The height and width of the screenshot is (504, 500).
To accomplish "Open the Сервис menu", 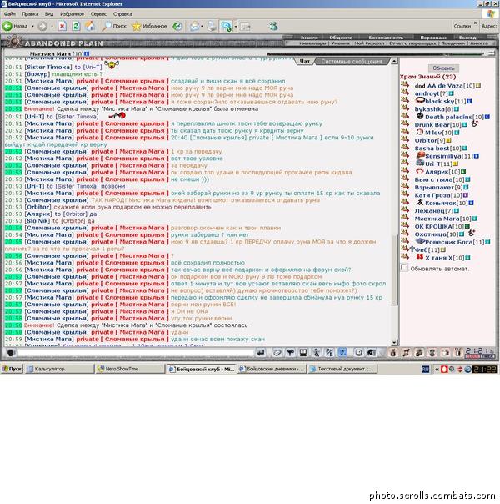I will (x=98, y=14).
